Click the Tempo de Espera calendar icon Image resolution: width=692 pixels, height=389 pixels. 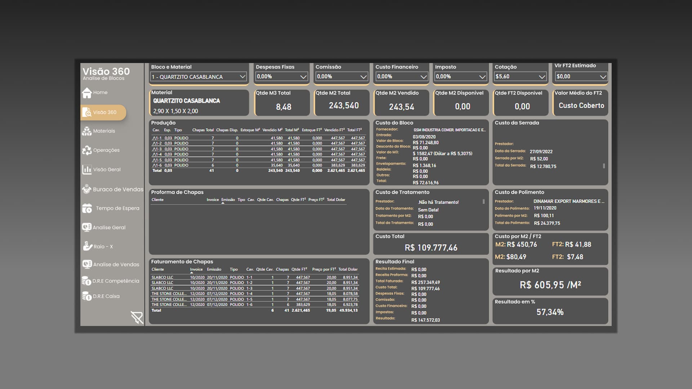tap(87, 208)
